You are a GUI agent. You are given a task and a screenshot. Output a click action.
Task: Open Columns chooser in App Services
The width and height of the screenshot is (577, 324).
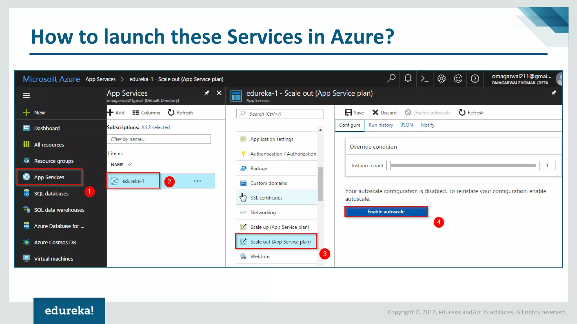click(146, 112)
